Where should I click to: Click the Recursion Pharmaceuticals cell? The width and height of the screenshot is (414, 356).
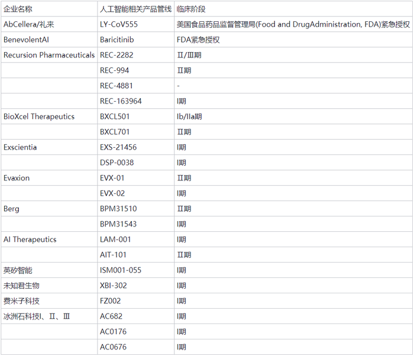pos(49,55)
